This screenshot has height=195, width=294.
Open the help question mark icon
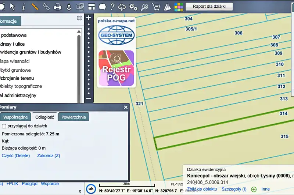[x=112, y=7]
